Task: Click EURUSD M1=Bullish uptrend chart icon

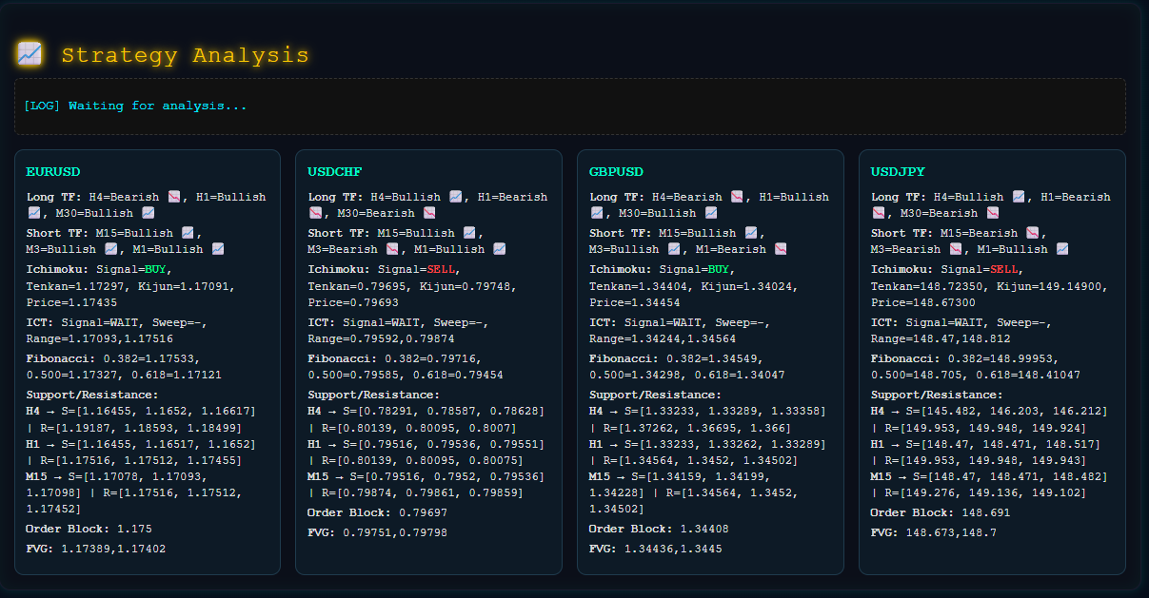Action: pyautogui.click(x=218, y=249)
